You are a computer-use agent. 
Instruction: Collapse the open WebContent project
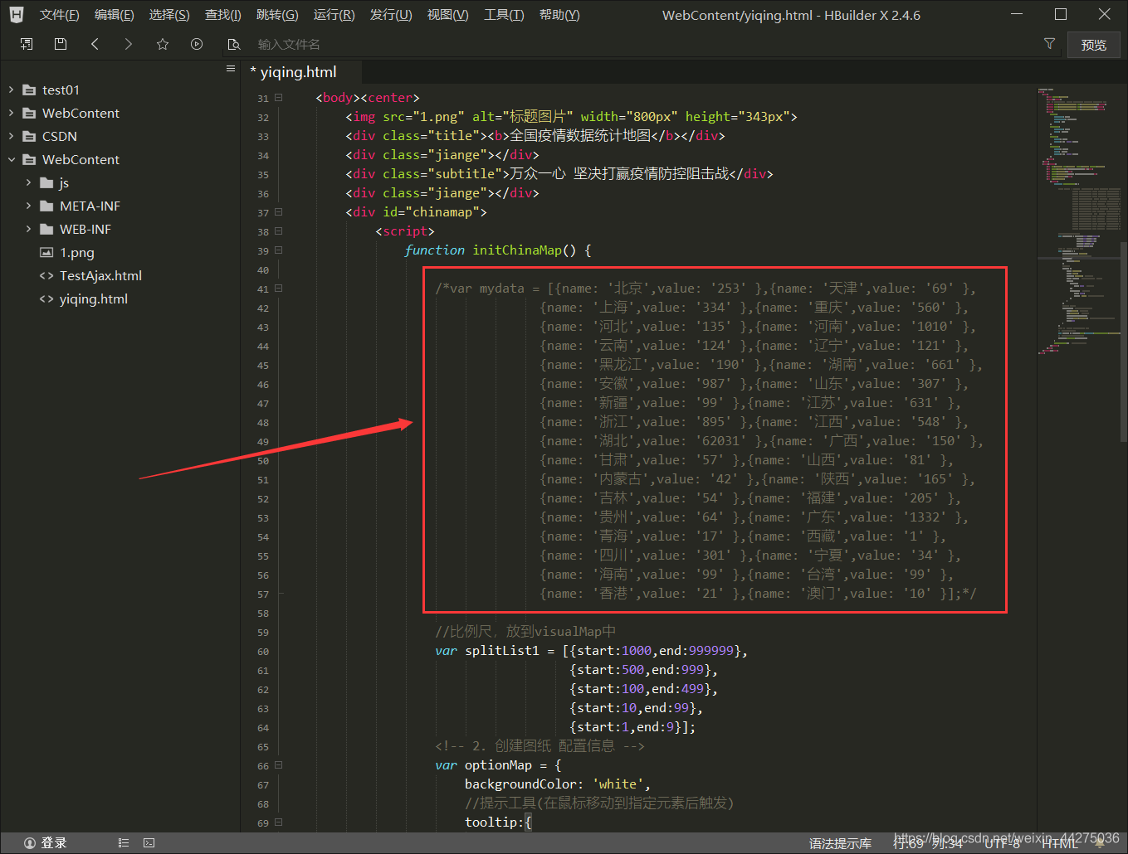(11, 159)
